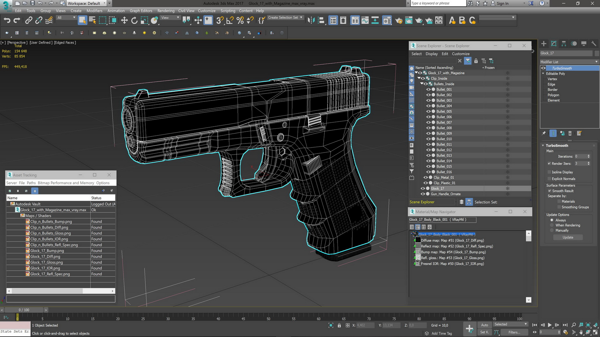Select the Manually update radio option

[x=552, y=230]
